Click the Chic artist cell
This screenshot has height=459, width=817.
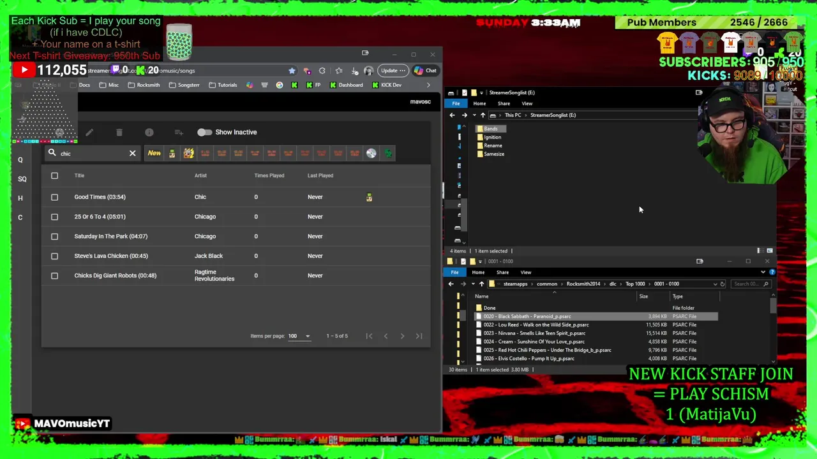[200, 197]
